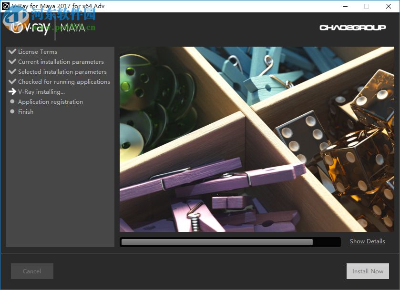Click the dice preview image
The image size is (400, 290).
(x=257, y=140)
